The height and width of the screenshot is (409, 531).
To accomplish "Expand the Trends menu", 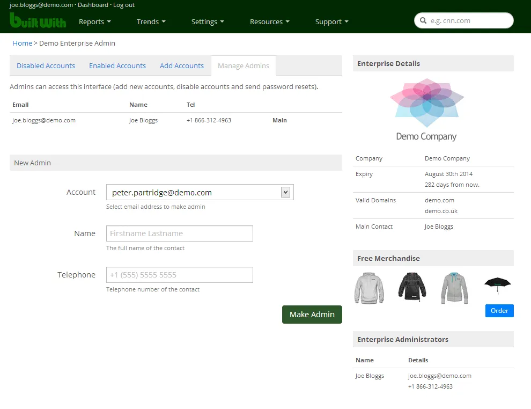I will [151, 22].
